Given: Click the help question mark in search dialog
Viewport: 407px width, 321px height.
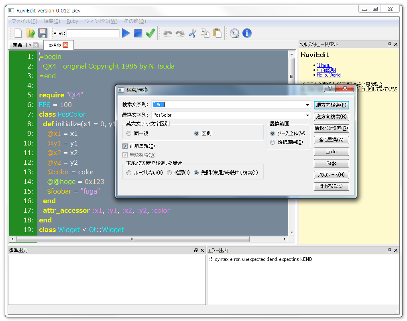Looking at the screenshot, I should coord(330,88).
